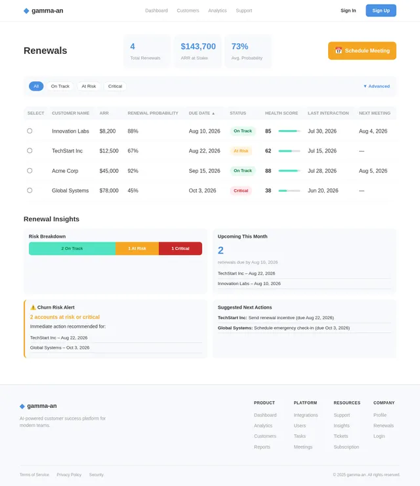Click the calendar icon on Schedule Meeting

pos(339,51)
